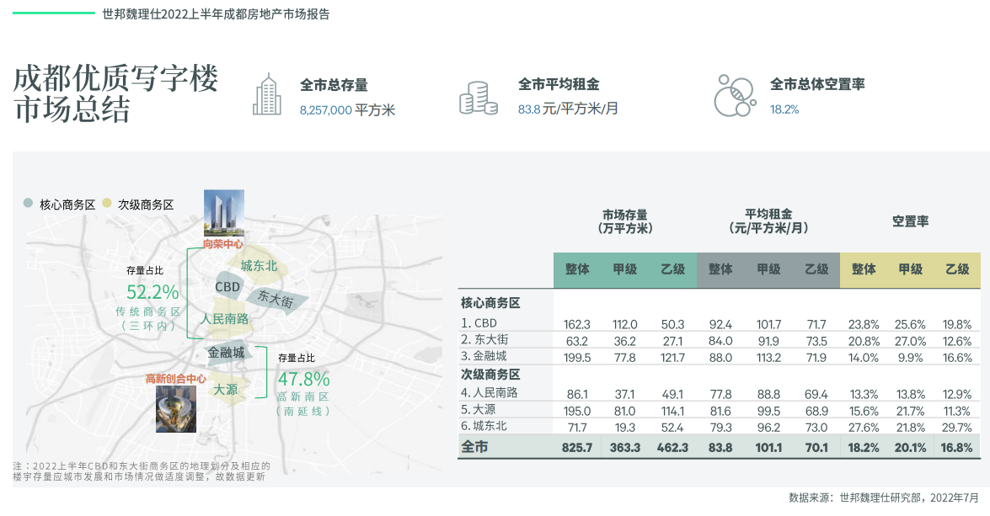Select the CBD area on the map
The height and width of the screenshot is (516, 990).
click(x=227, y=286)
